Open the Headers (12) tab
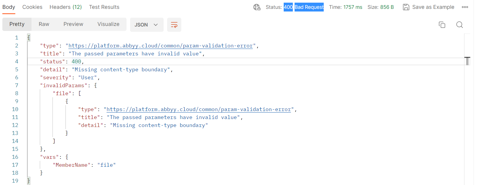 coord(66,7)
